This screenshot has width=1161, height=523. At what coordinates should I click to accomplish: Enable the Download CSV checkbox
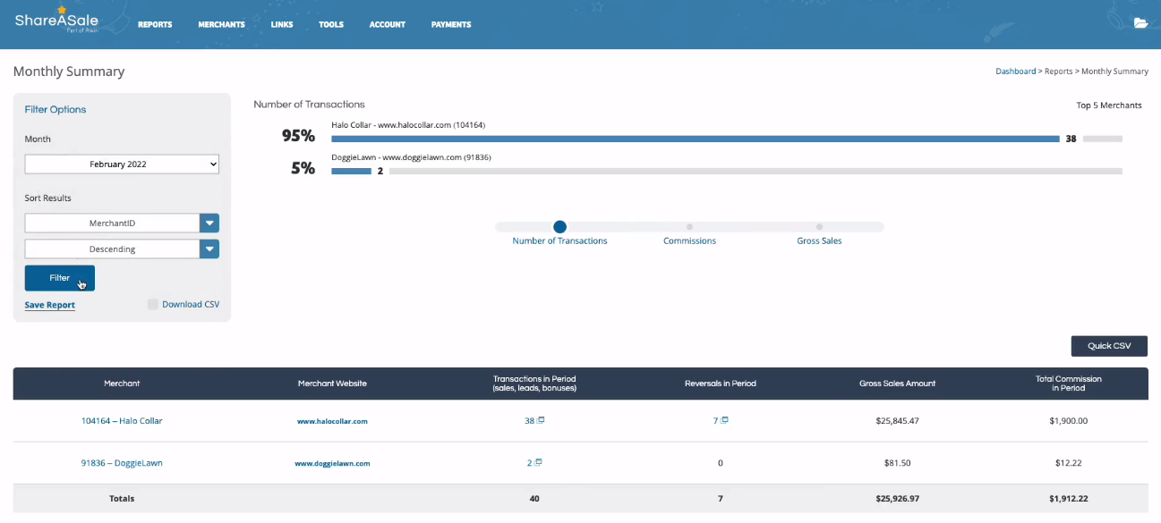pyautogui.click(x=153, y=305)
